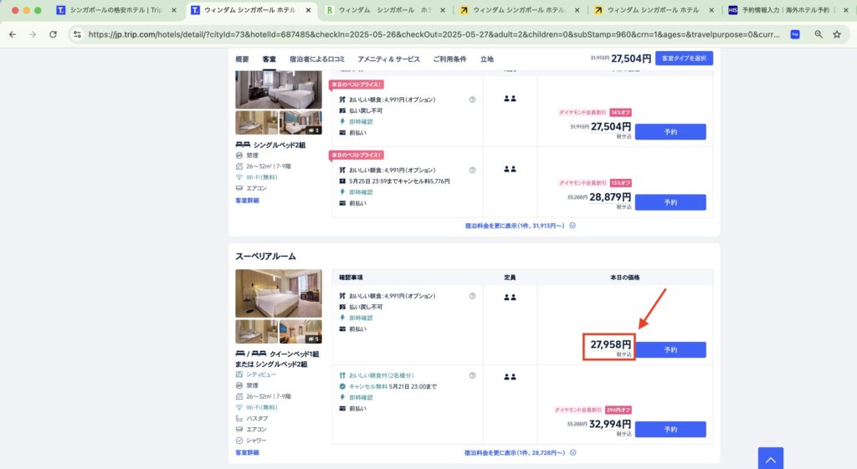Click the シティビュー amenity text

point(261,375)
